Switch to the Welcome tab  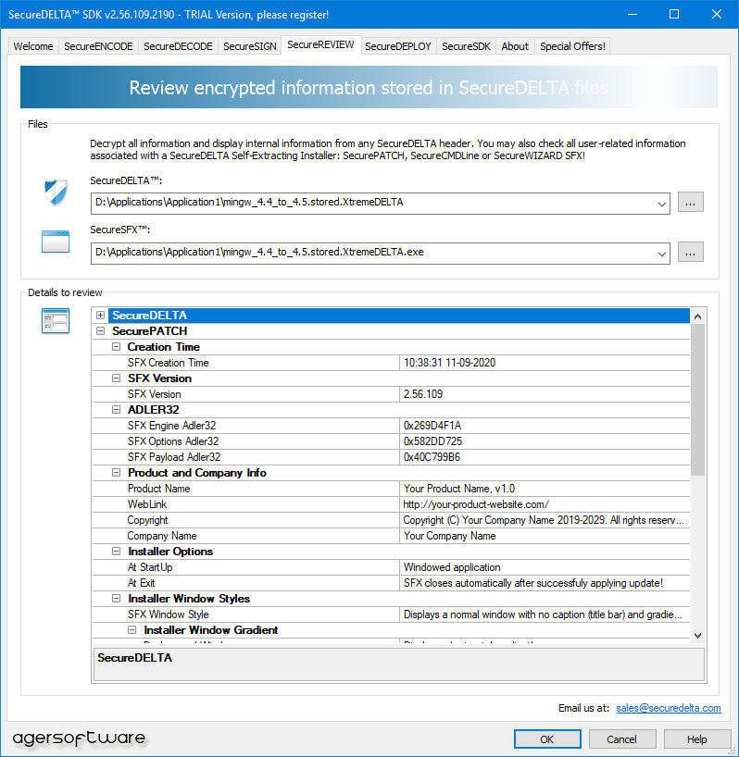[33, 46]
